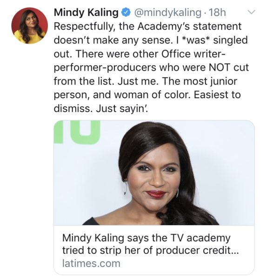
Task: Click the 'performer-producers' word in the tweet
Action: coord(105,67)
